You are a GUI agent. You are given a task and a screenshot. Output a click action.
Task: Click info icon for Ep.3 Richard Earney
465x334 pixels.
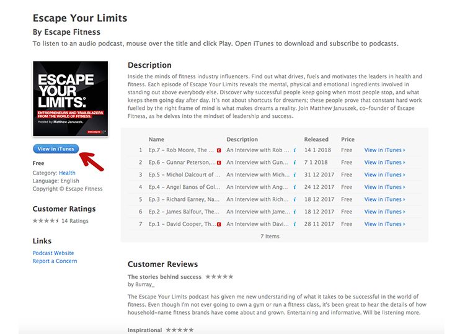pyautogui.click(x=294, y=200)
